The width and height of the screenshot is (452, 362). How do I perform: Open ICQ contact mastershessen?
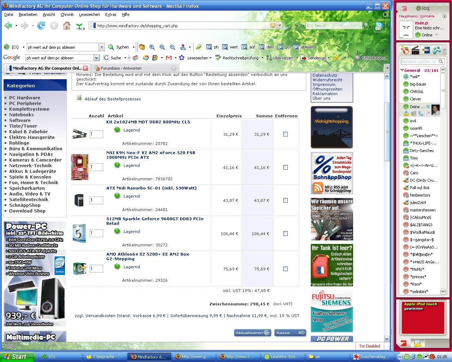click(423, 210)
